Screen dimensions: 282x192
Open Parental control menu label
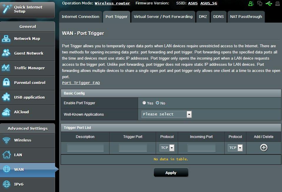(30, 83)
